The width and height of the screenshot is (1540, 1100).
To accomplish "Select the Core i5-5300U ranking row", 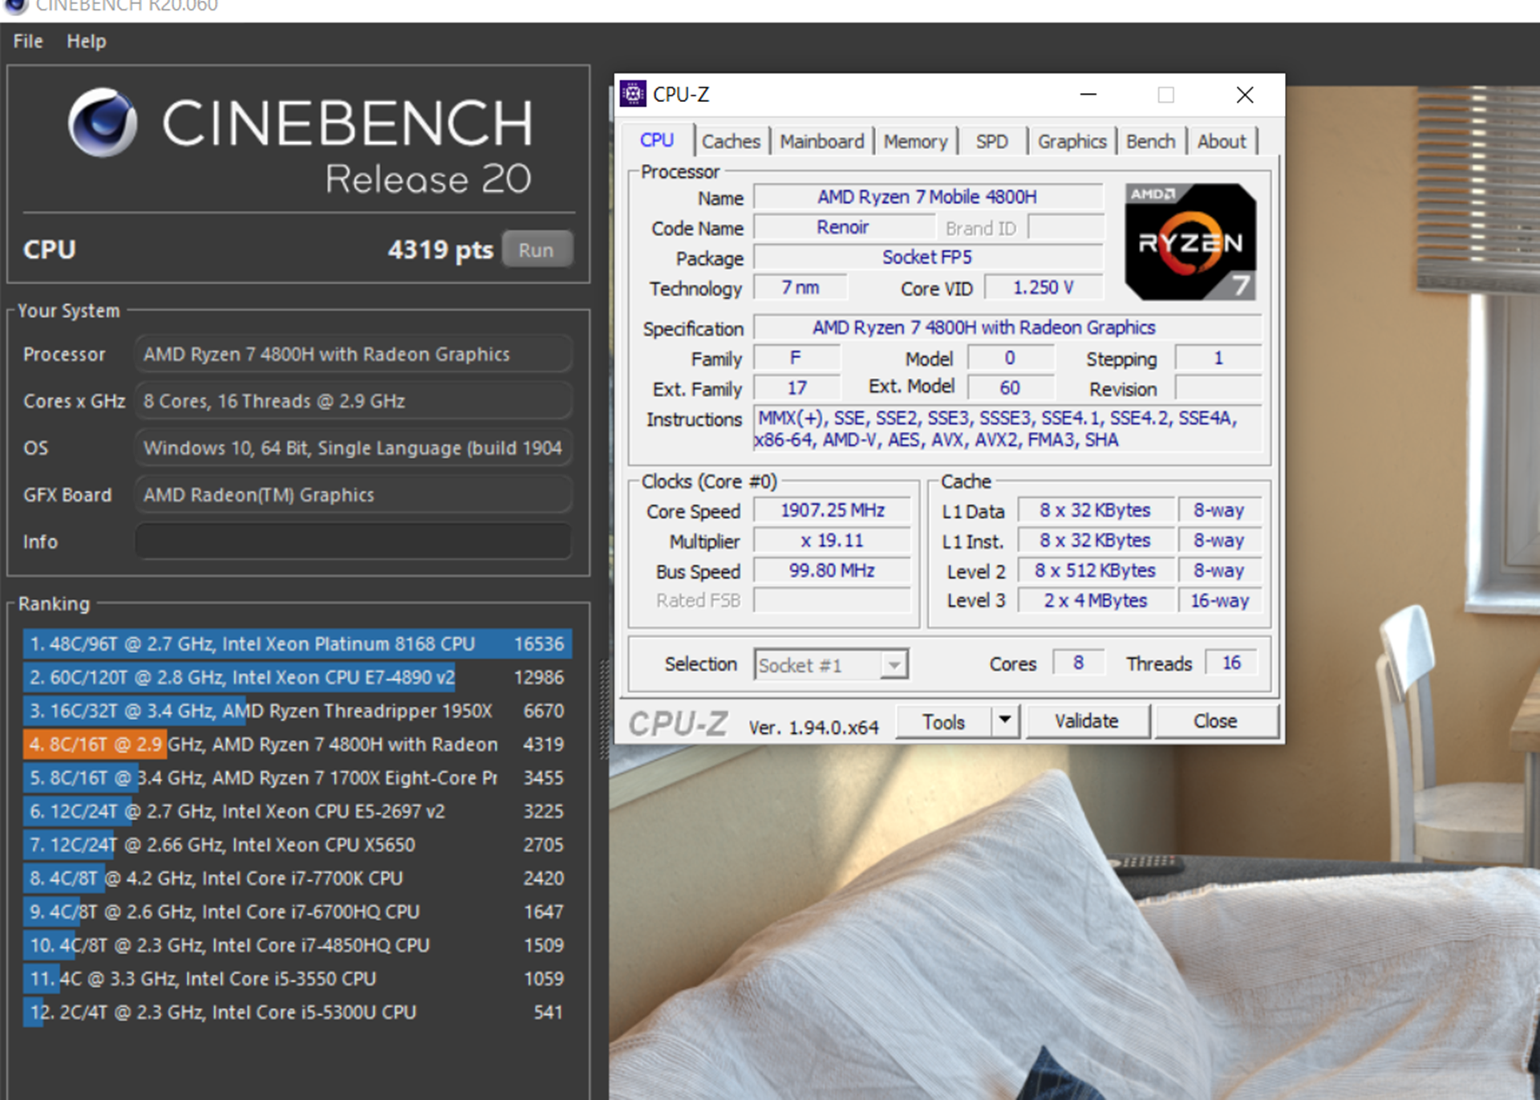I will 297,1013.
